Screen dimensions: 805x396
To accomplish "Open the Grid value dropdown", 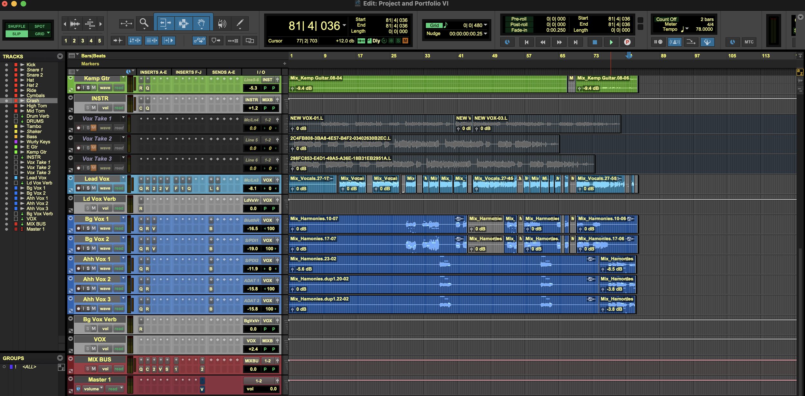I will tap(486, 25).
